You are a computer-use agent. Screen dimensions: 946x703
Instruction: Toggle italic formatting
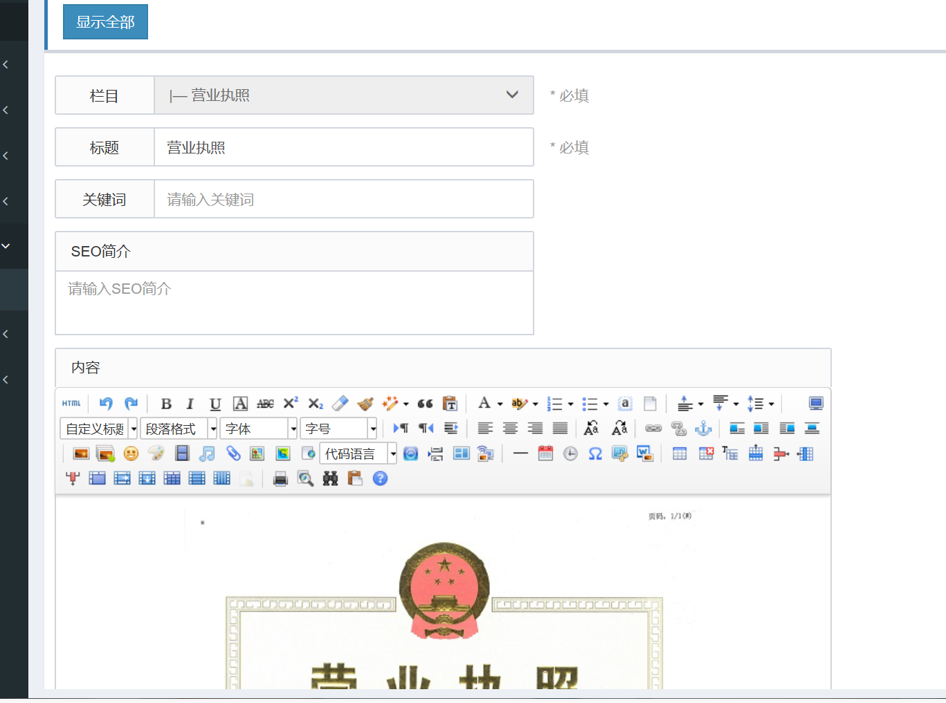coord(190,404)
